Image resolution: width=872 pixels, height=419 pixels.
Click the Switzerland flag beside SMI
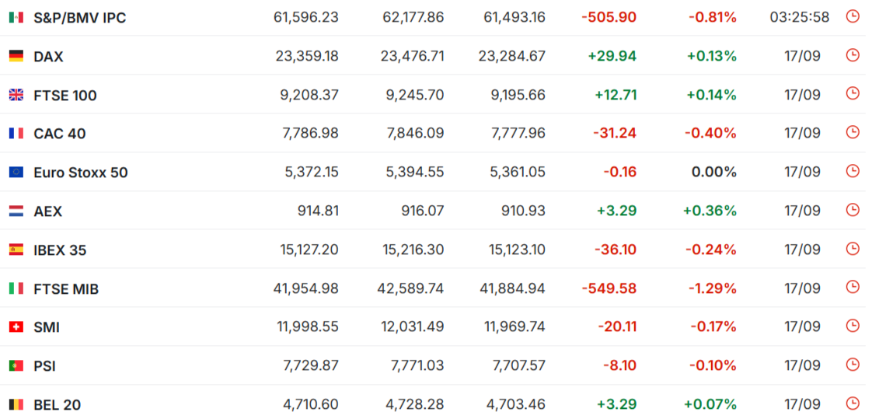tap(16, 327)
